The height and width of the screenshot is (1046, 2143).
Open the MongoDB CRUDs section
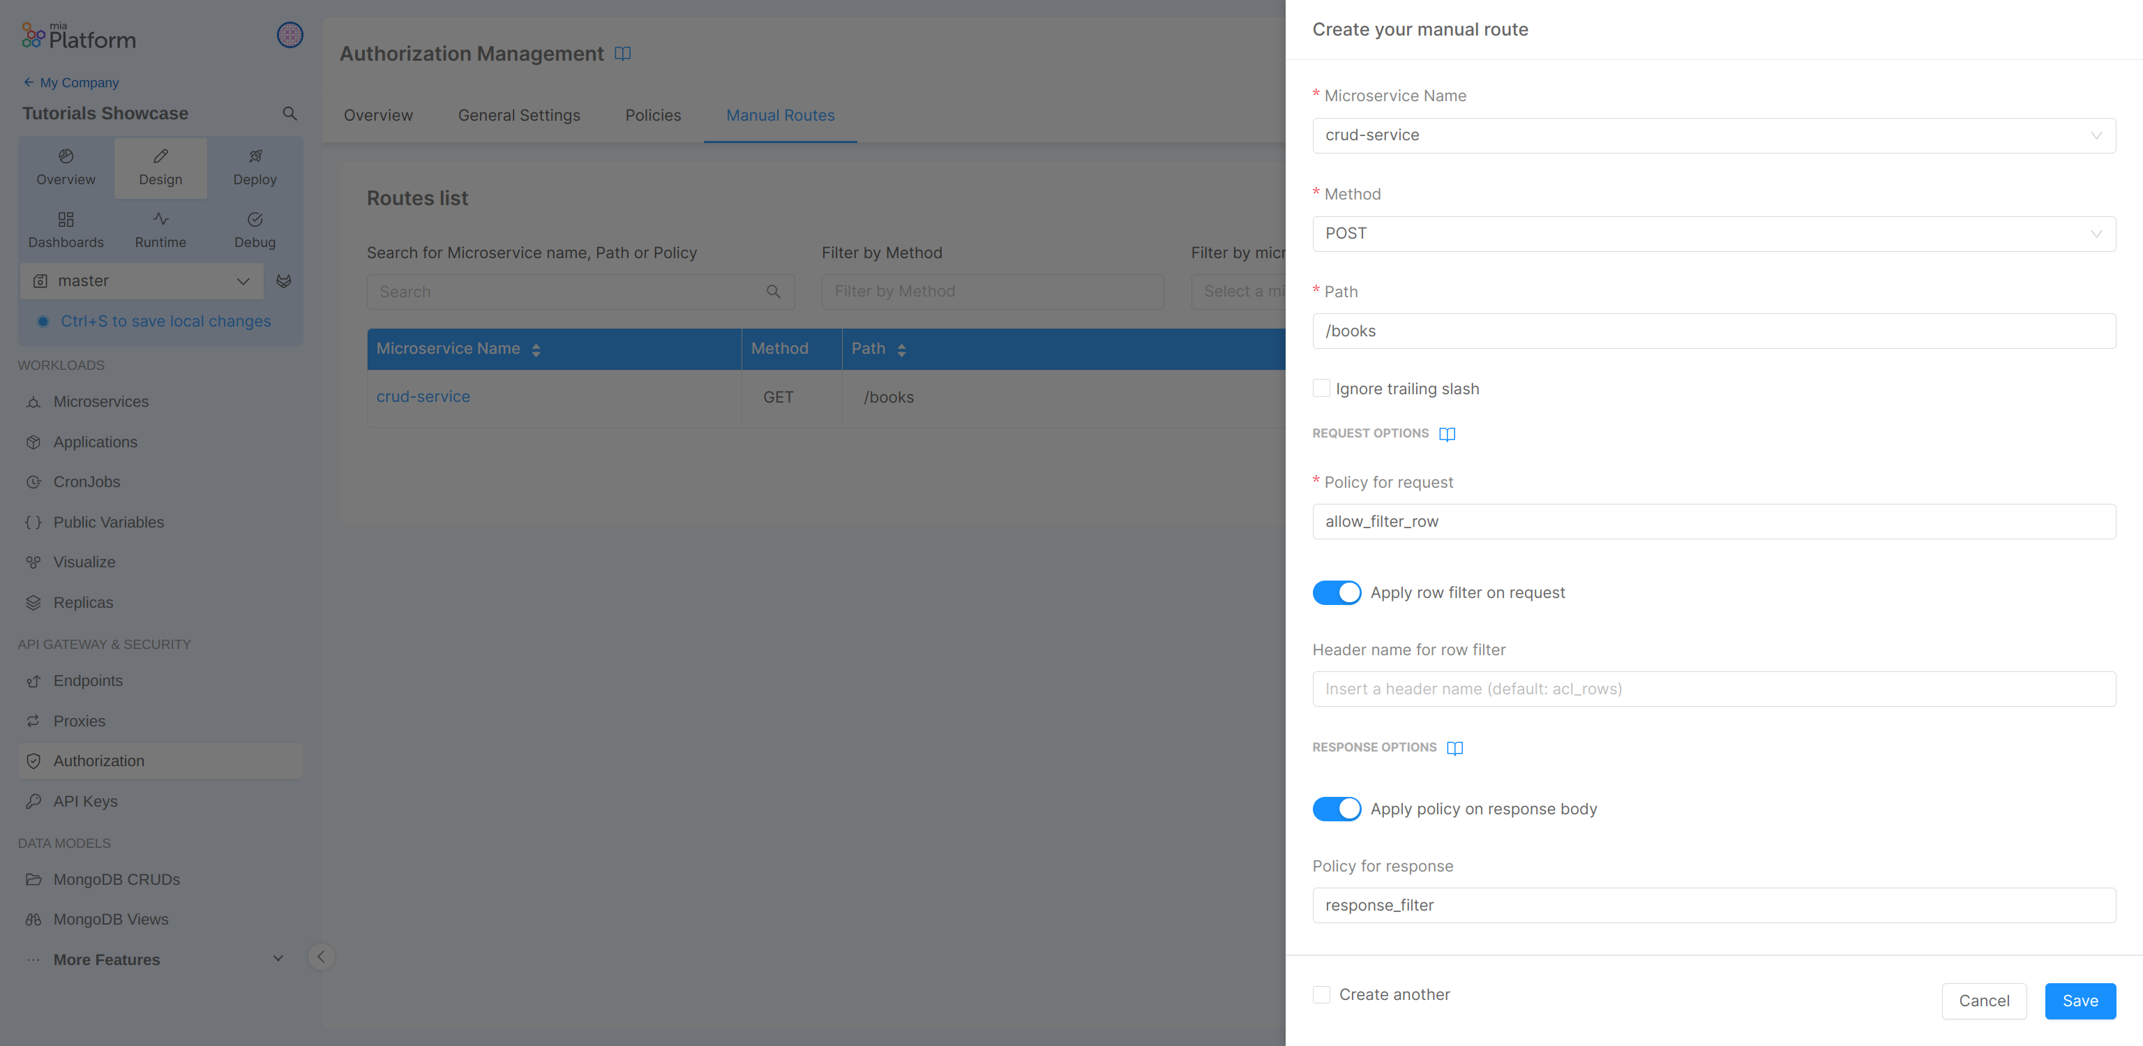pyautogui.click(x=116, y=879)
